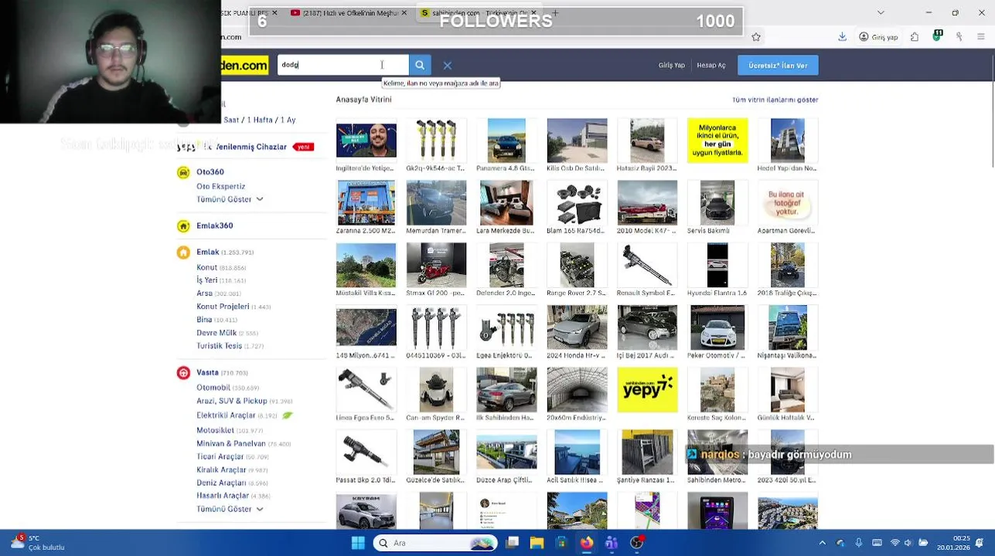This screenshot has height=556, width=995.
Task: Show hidden system tray icons
Action: click(x=822, y=543)
